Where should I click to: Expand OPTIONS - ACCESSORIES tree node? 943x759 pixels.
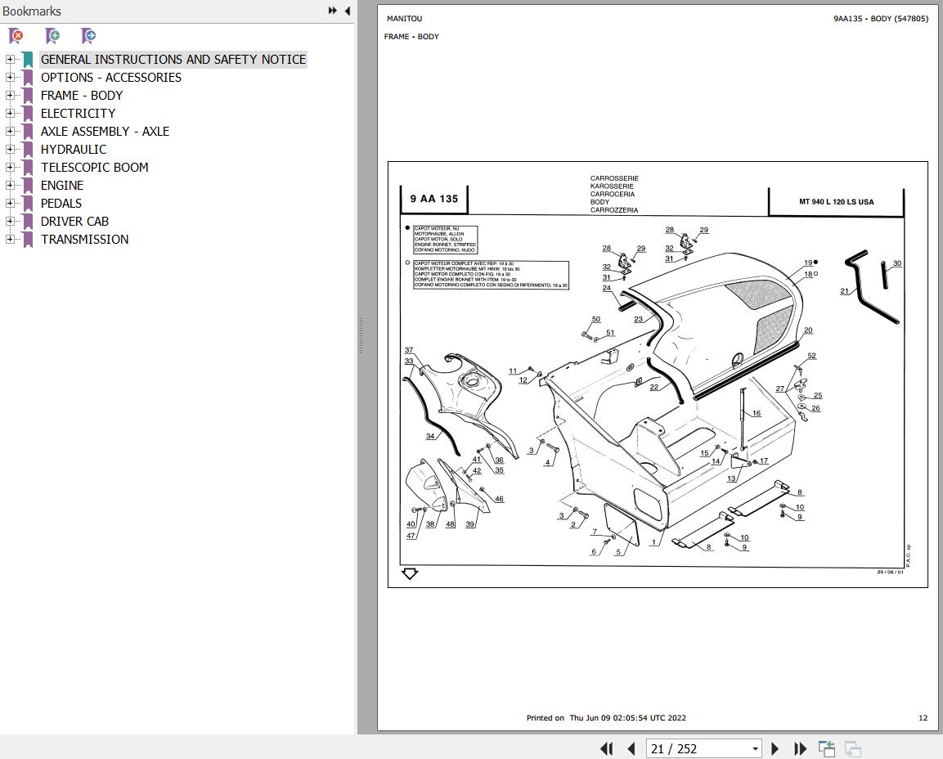click(x=10, y=77)
